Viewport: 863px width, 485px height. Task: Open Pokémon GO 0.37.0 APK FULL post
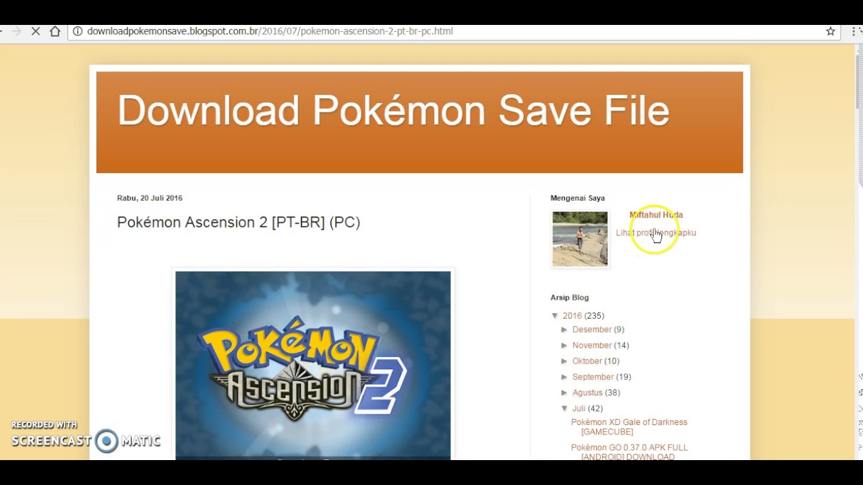point(629,452)
